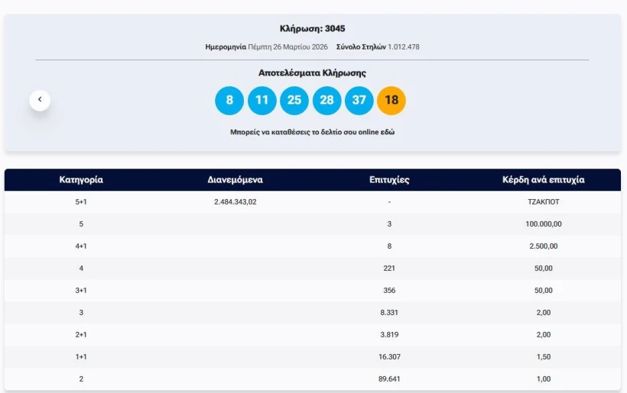Click the 221 successes cell

click(389, 269)
